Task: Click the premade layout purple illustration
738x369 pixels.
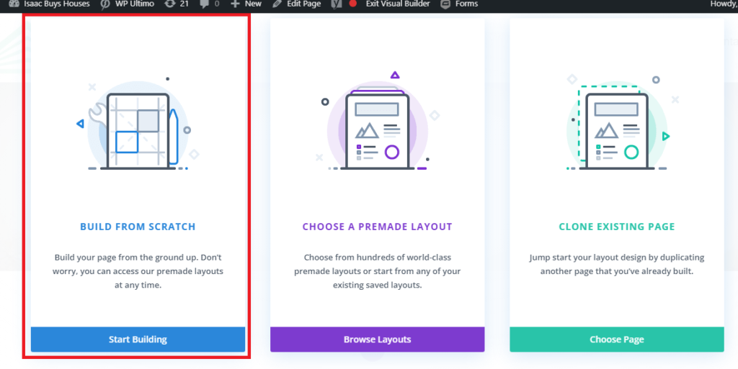Action: click(377, 122)
